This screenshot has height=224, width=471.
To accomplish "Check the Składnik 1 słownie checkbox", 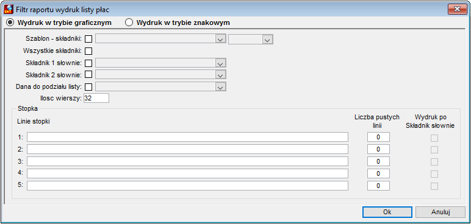I will (88, 63).
